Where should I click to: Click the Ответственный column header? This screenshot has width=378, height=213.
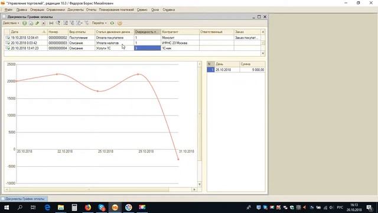[217, 32]
